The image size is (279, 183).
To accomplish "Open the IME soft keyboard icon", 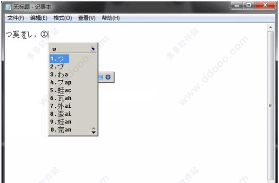I will 100,77.
